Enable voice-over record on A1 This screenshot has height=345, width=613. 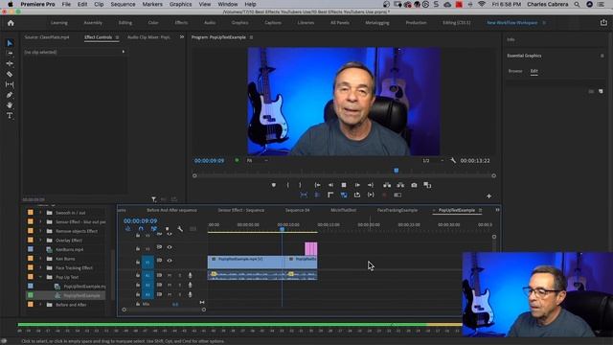(190, 275)
